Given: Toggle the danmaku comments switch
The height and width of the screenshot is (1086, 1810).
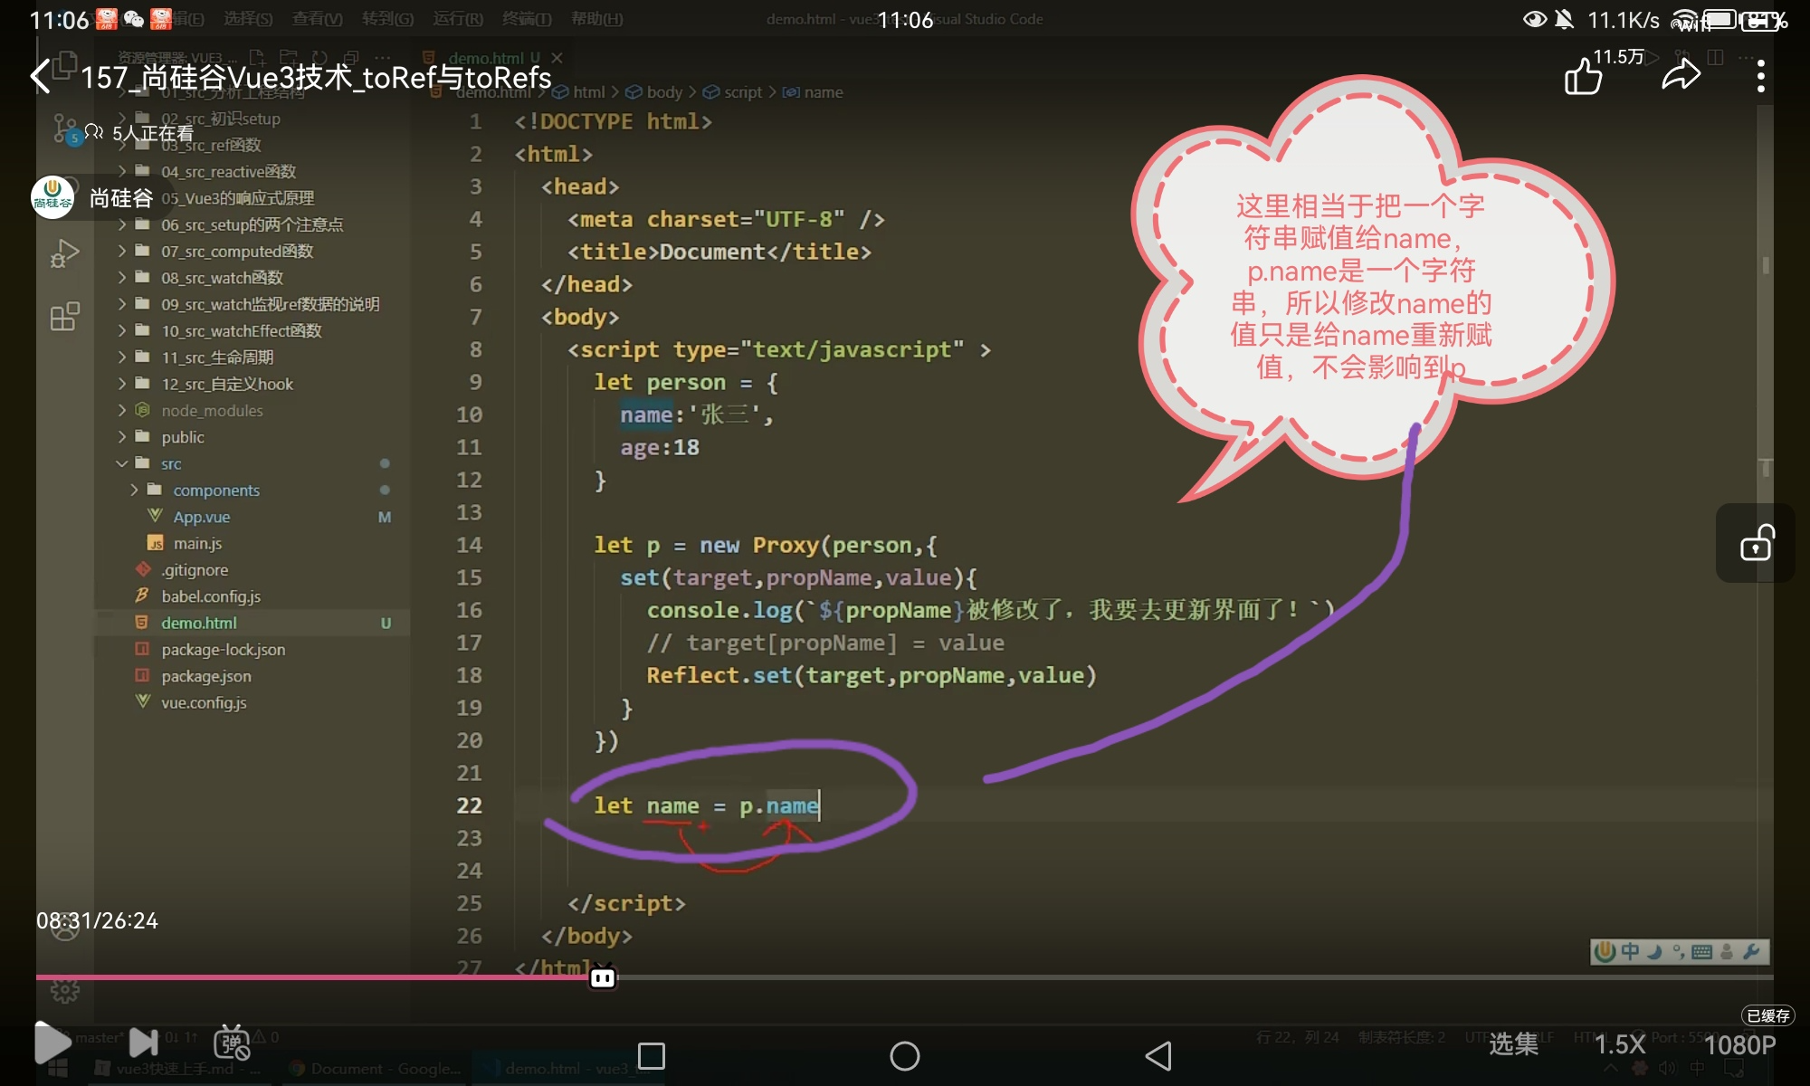Looking at the screenshot, I should 232,1043.
